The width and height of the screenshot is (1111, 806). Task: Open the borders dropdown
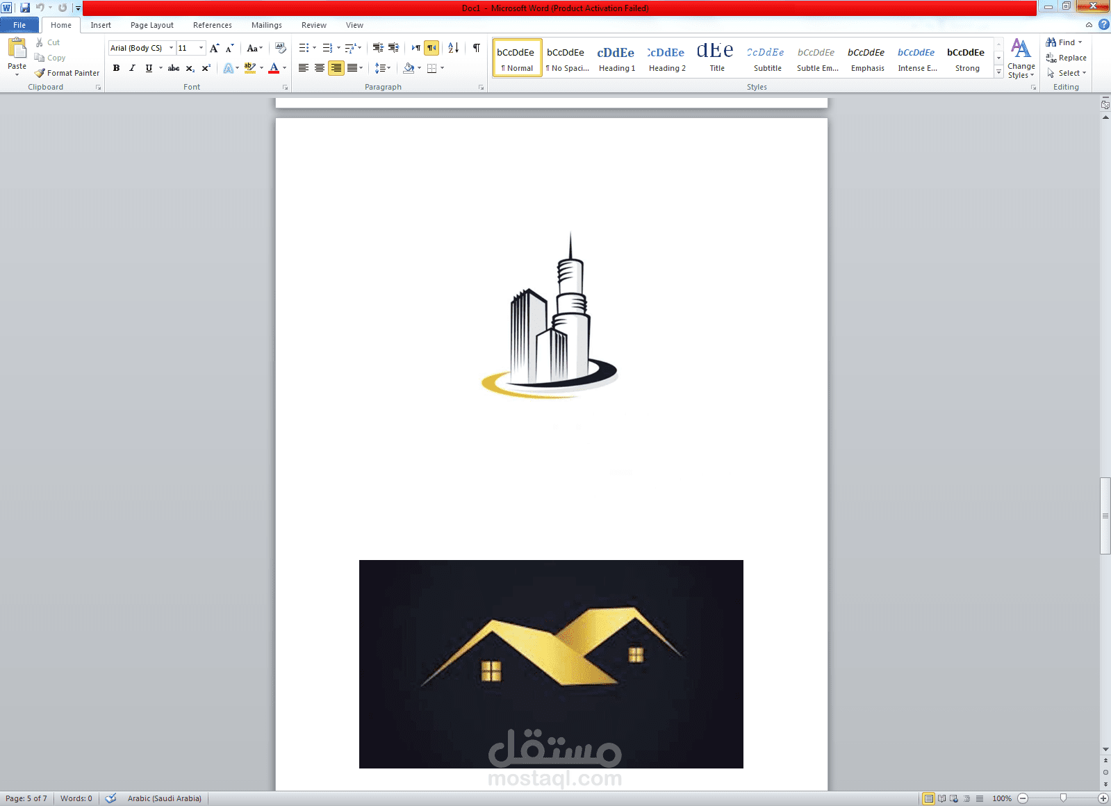[x=442, y=68]
